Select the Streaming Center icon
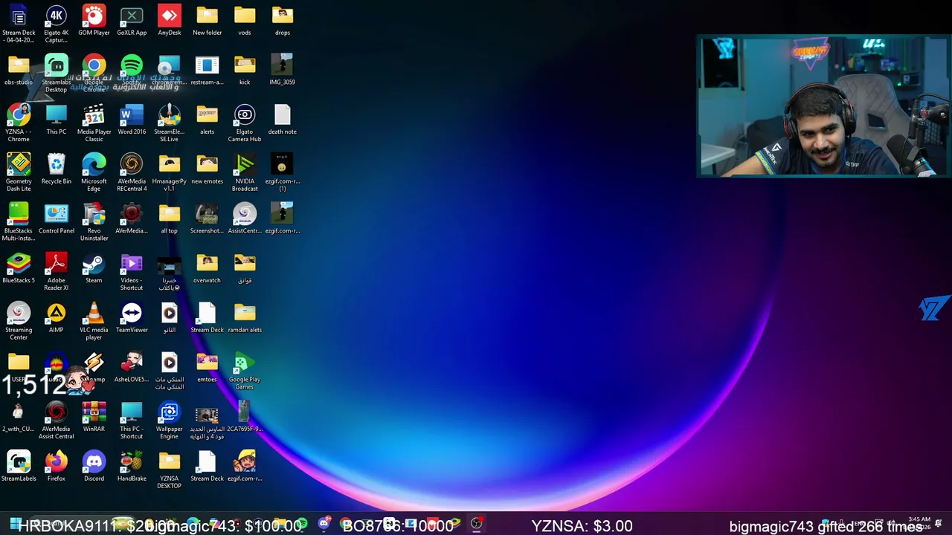This screenshot has height=535, width=952. [19, 321]
